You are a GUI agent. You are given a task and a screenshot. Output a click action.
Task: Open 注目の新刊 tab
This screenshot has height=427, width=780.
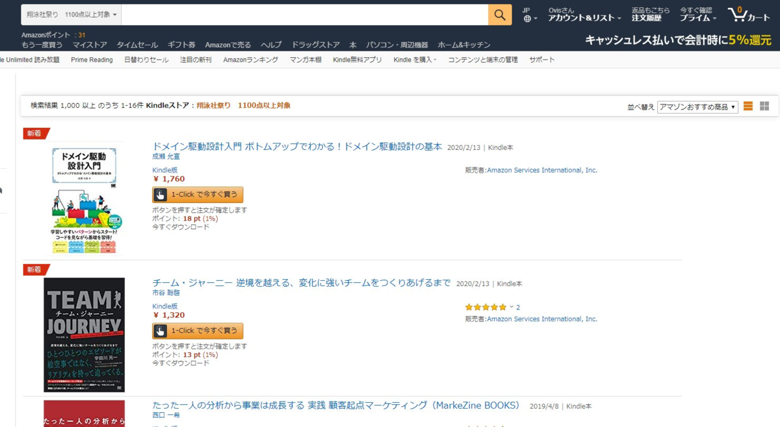click(x=196, y=60)
